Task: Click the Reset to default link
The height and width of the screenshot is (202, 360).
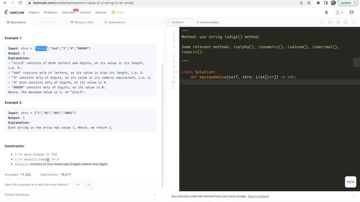Action: coord(258,196)
